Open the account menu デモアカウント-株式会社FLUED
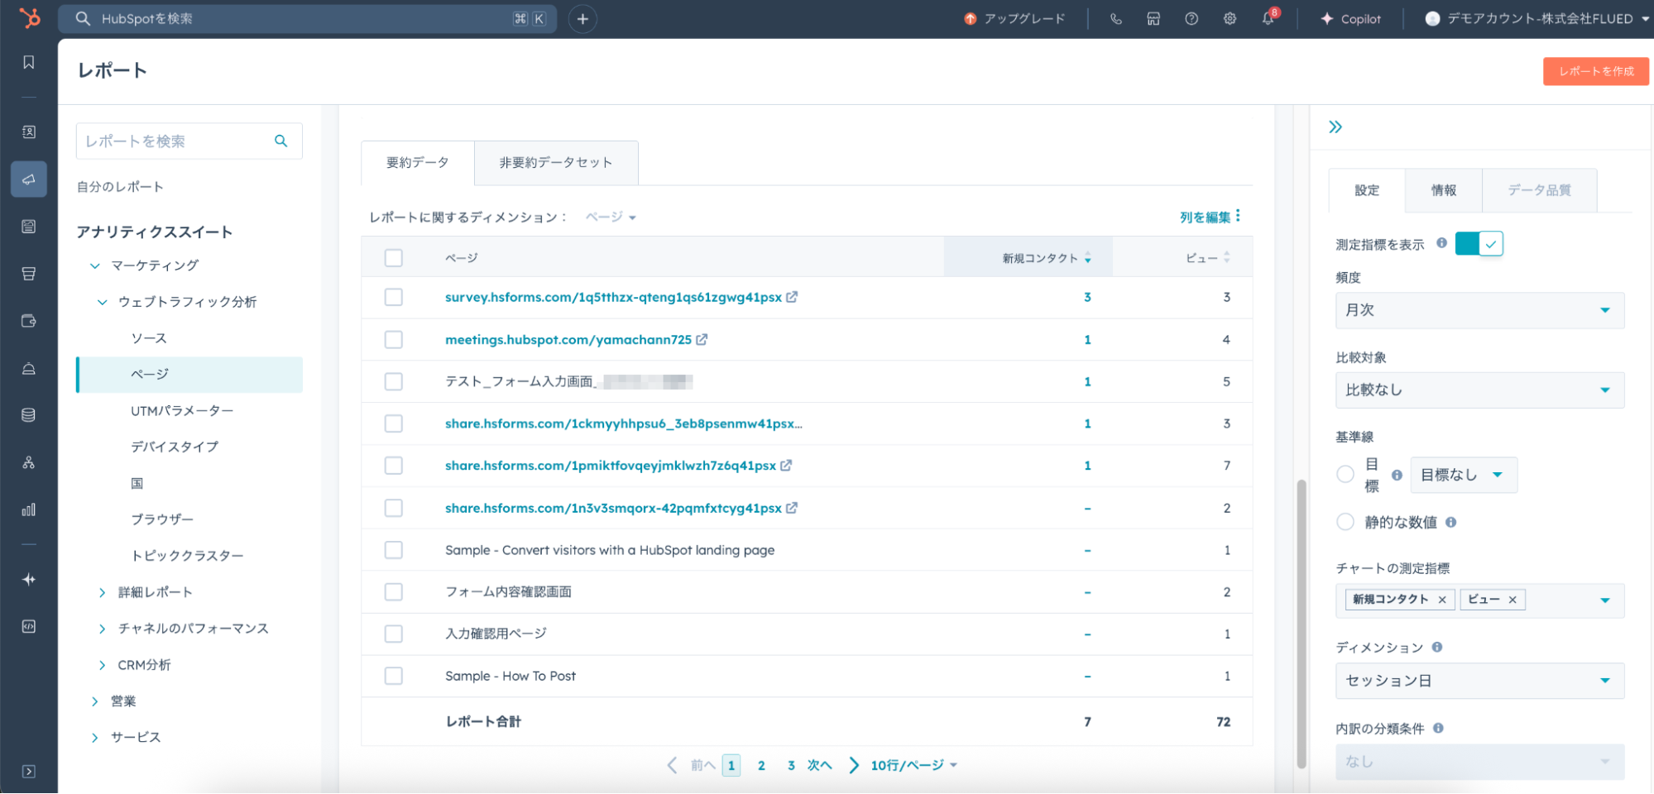 click(1537, 19)
